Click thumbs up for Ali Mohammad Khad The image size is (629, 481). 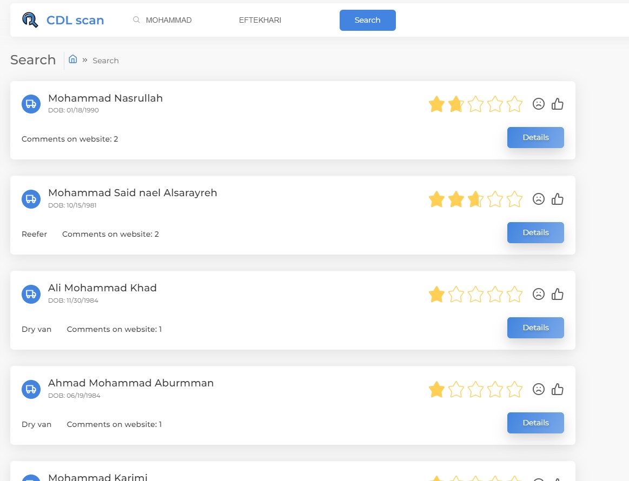tap(558, 294)
